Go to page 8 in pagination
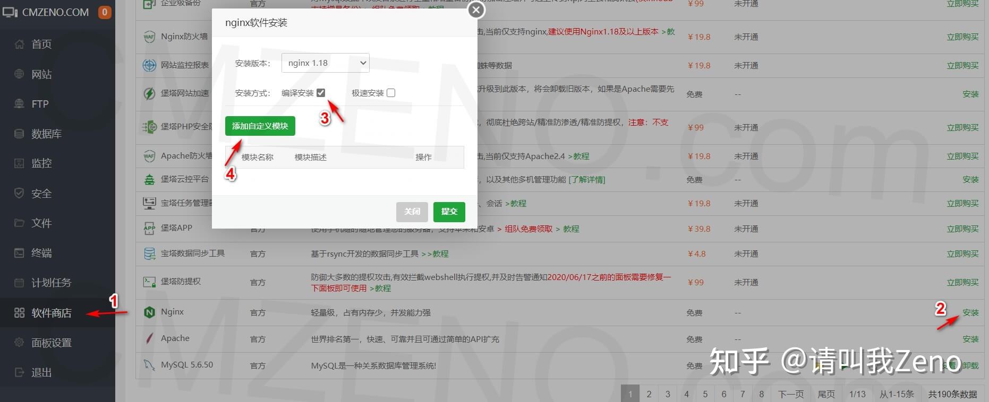989x402 pixels. pos(762,394)
